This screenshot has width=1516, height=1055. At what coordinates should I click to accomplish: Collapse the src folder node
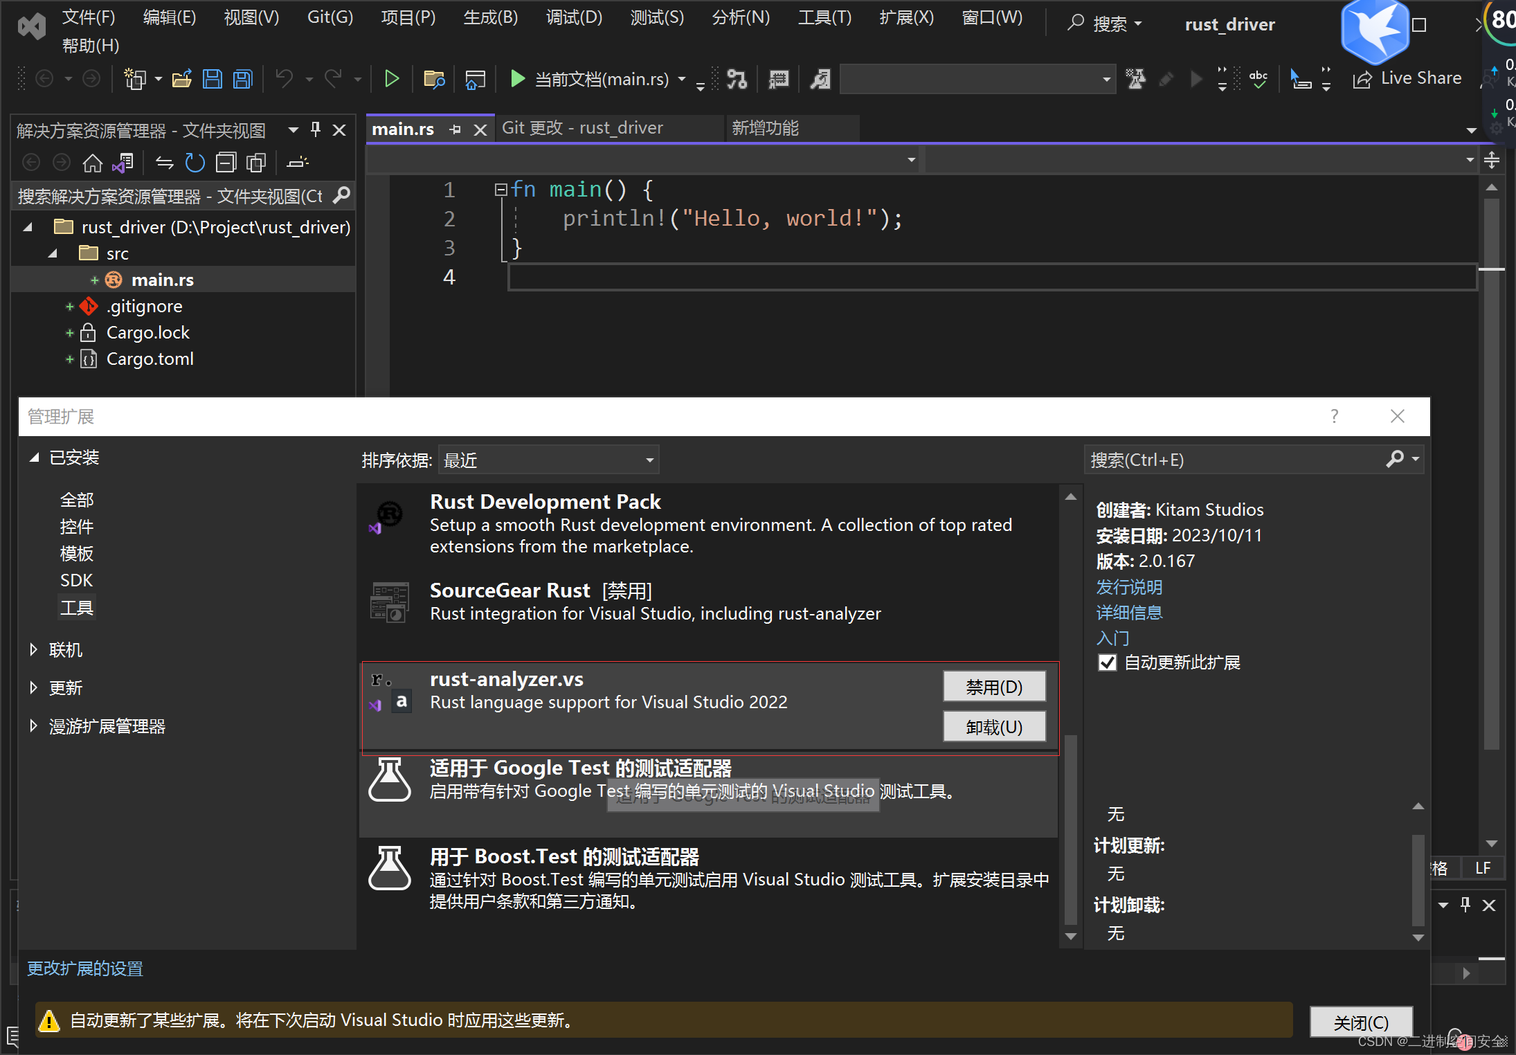(53, 253)
